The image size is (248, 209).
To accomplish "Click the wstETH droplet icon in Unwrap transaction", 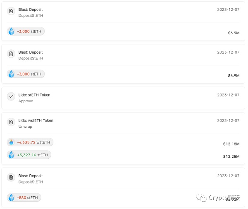I will click(12, 142).
